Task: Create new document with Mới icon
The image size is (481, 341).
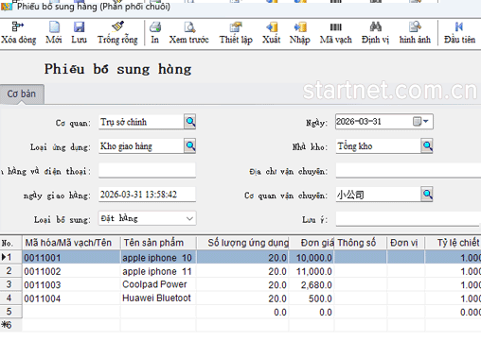Action: point(54,27)
